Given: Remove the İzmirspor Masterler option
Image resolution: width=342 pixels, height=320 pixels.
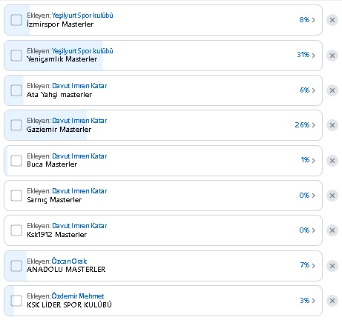Looking at the screenshot, I should [x=332, y=20].
